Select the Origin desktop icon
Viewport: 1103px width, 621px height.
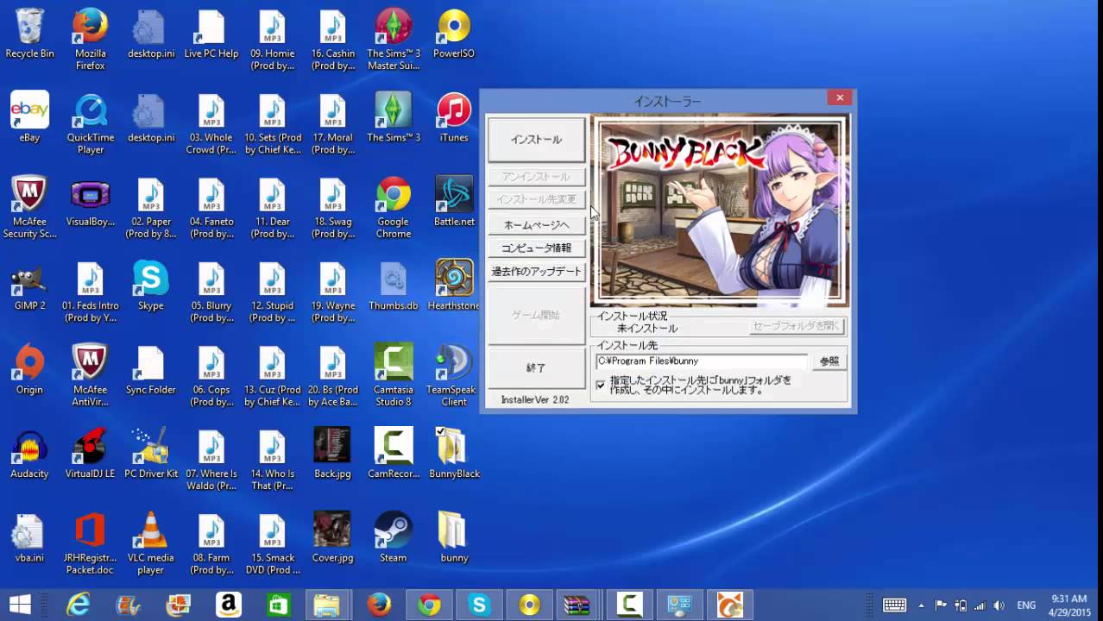click(x=29, y=369)
